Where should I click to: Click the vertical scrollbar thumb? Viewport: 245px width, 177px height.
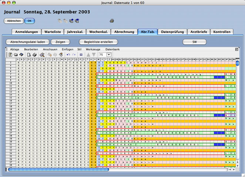coord(237,63)
